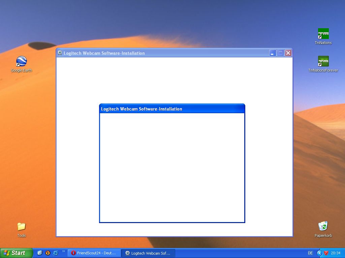
Task: Open the Google Earth desktop shortcut
Action: click(x=21, y=64)
